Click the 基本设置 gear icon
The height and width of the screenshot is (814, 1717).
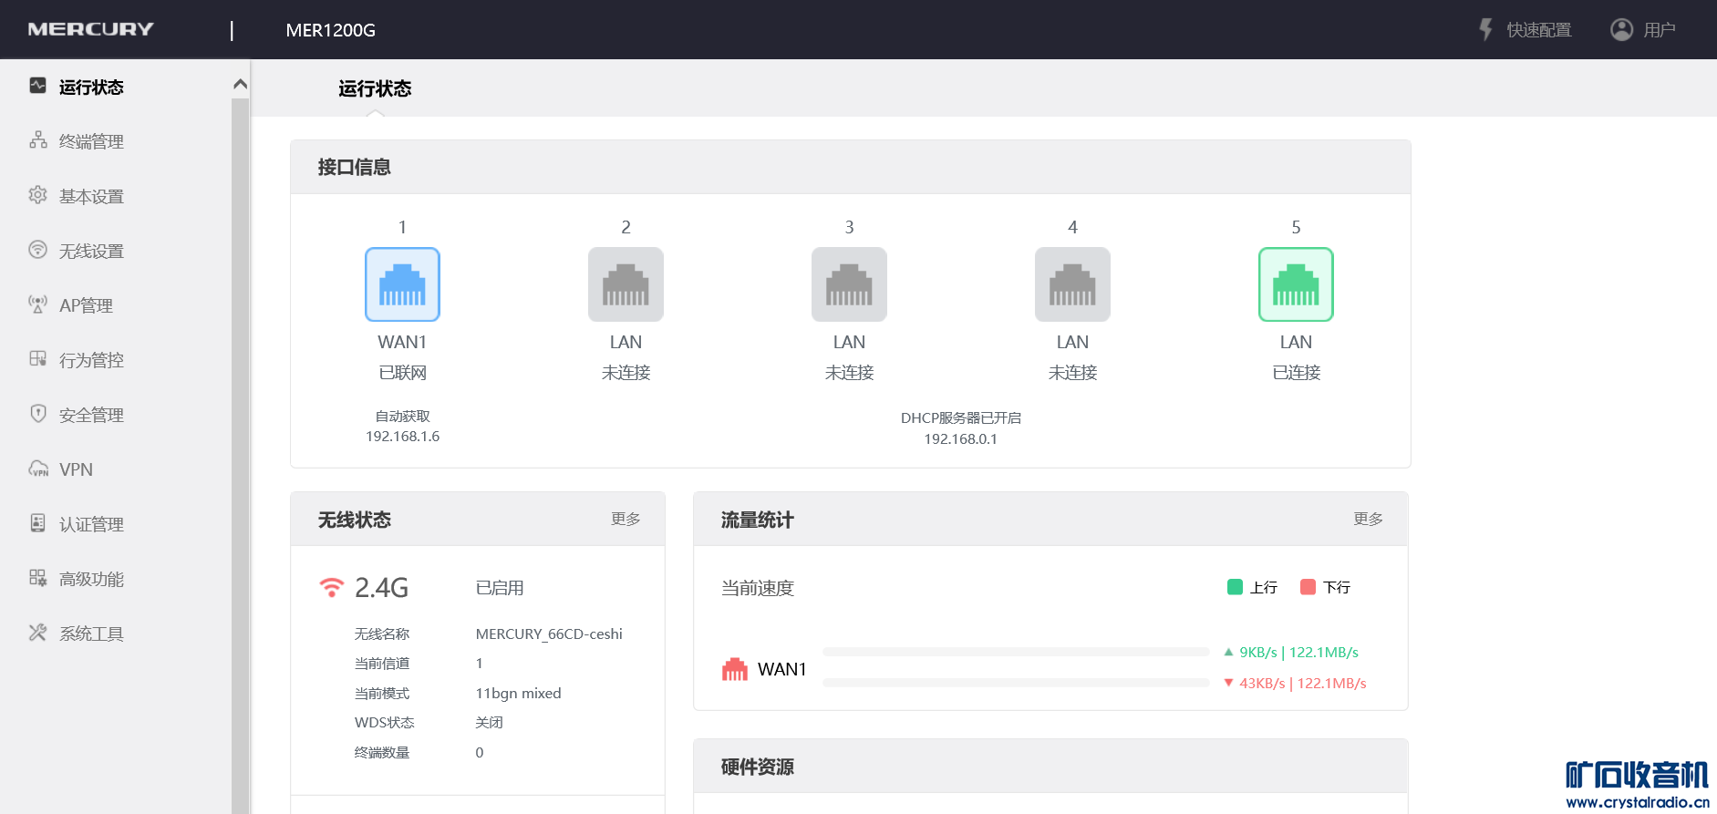(x=37, y=195)
